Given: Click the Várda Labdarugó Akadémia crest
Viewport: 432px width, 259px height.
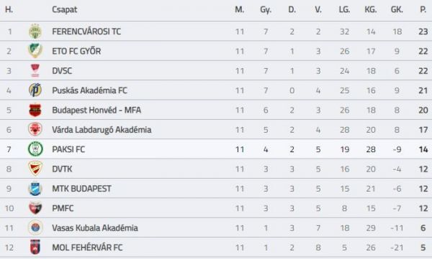Looking at the screenshot, I should [x=35, y=129].
